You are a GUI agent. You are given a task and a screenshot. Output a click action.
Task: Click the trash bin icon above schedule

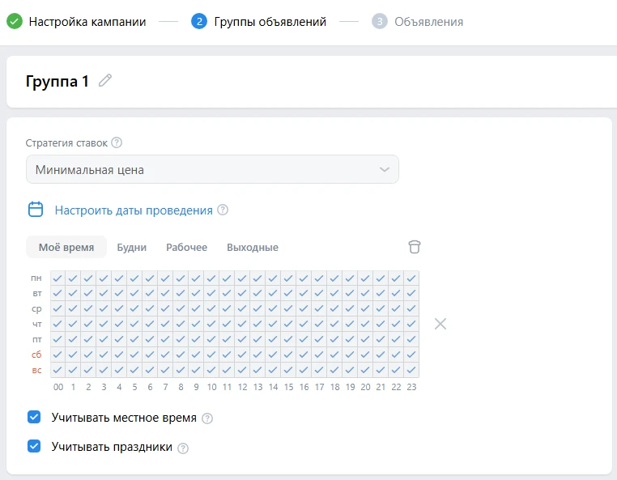[x=415, y=247]
